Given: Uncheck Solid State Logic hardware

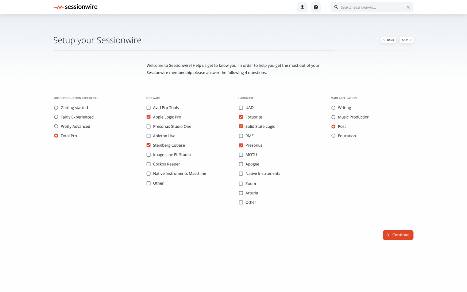Looking at the screenshot, I should click(241, 126).
